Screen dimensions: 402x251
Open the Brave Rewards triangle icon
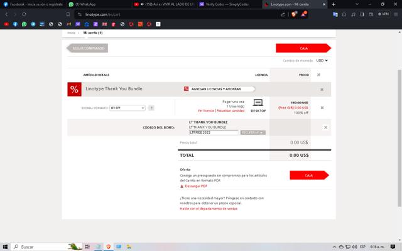(x=303, y=14)
